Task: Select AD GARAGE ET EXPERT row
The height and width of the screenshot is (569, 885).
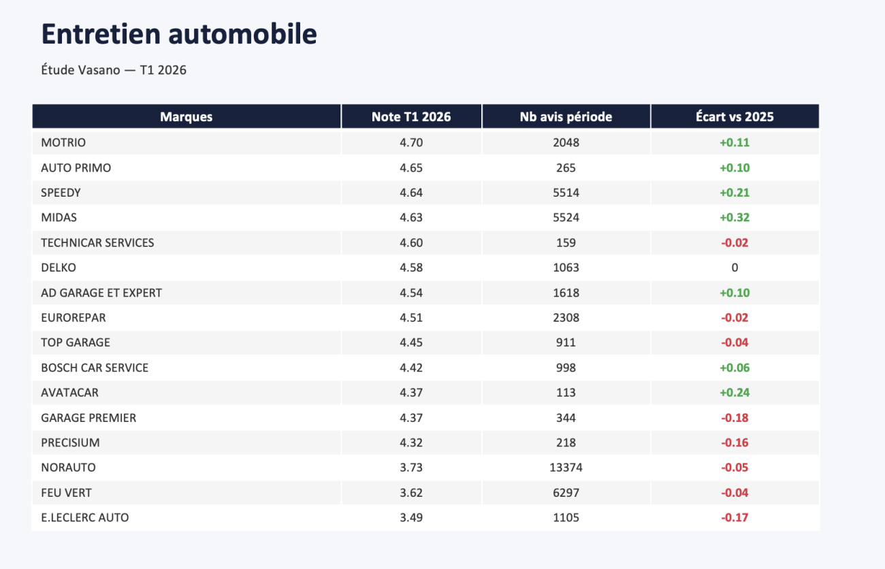Action: tap(425, 293)
